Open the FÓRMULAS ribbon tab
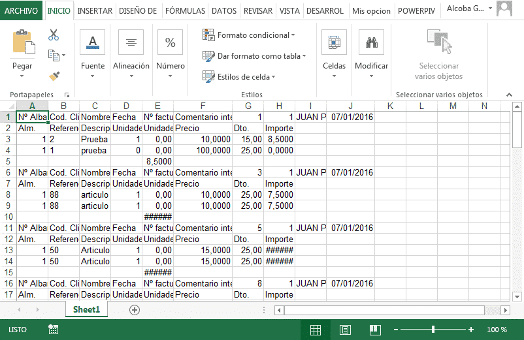The width and height of the screenshot is (524, 340). point(185,11)
